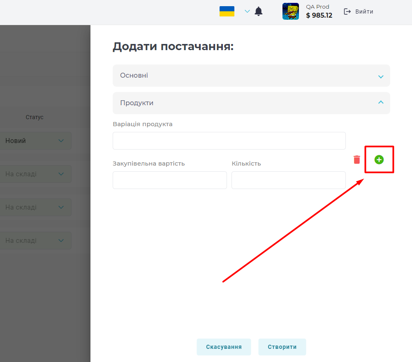The width and height of the screenshot is (412, 362).
Task: Click the QA Prod avatar image
Action: tap(291, 11)
